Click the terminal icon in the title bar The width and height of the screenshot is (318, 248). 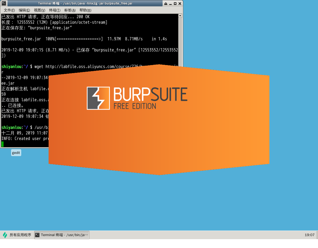coord(4,3)
